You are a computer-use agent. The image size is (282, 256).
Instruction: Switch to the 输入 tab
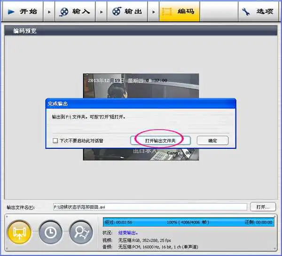click(75, 12)
